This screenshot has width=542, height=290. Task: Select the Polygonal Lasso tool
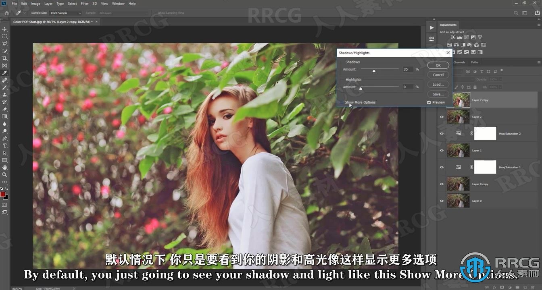click(5, 43)
